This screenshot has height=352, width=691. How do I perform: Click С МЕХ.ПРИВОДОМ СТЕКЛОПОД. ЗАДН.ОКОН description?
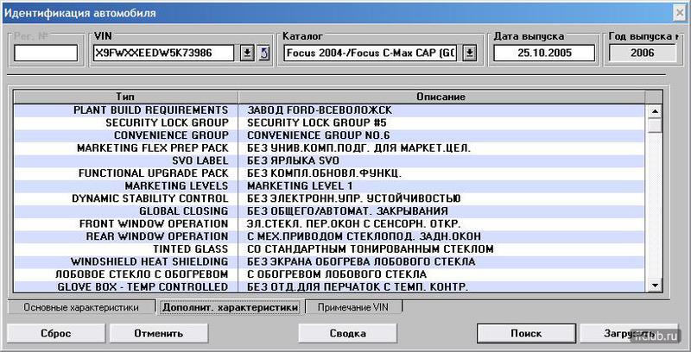364,236
